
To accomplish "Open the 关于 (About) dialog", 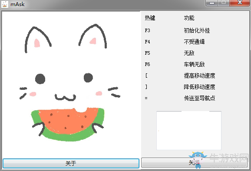I will [71, 163].
